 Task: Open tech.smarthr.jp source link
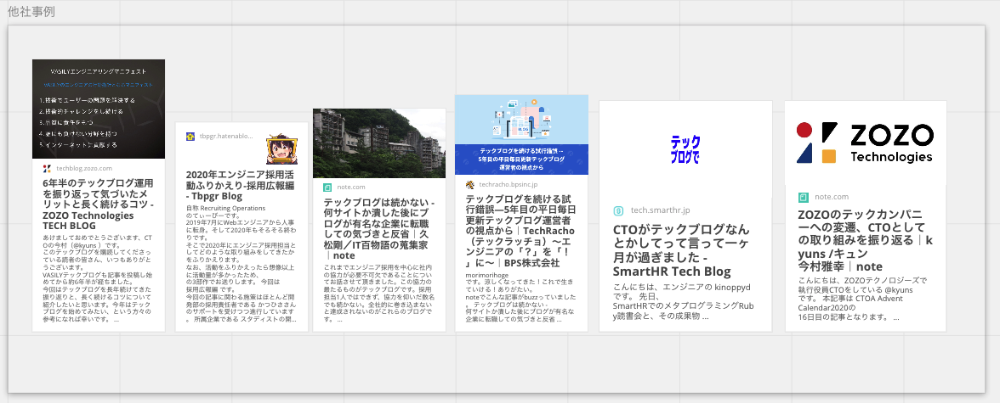coord(661,210)
